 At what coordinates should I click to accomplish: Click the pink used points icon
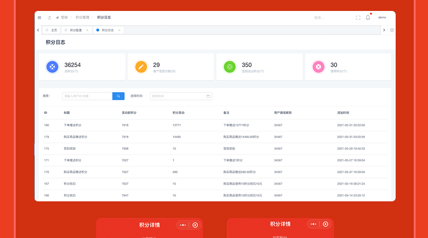[318, 67]
